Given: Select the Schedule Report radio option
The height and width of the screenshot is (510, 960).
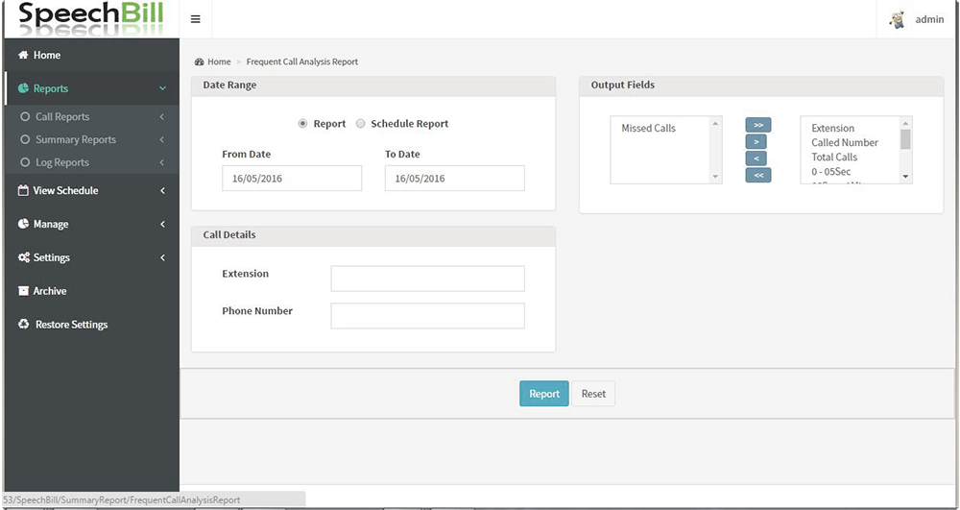Looking at the screenshot, I should (361, 124).
